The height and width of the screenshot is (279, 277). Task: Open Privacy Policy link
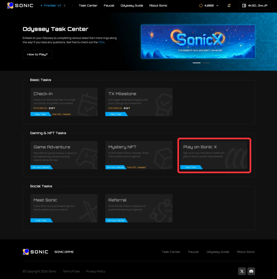tap(96, 271)
